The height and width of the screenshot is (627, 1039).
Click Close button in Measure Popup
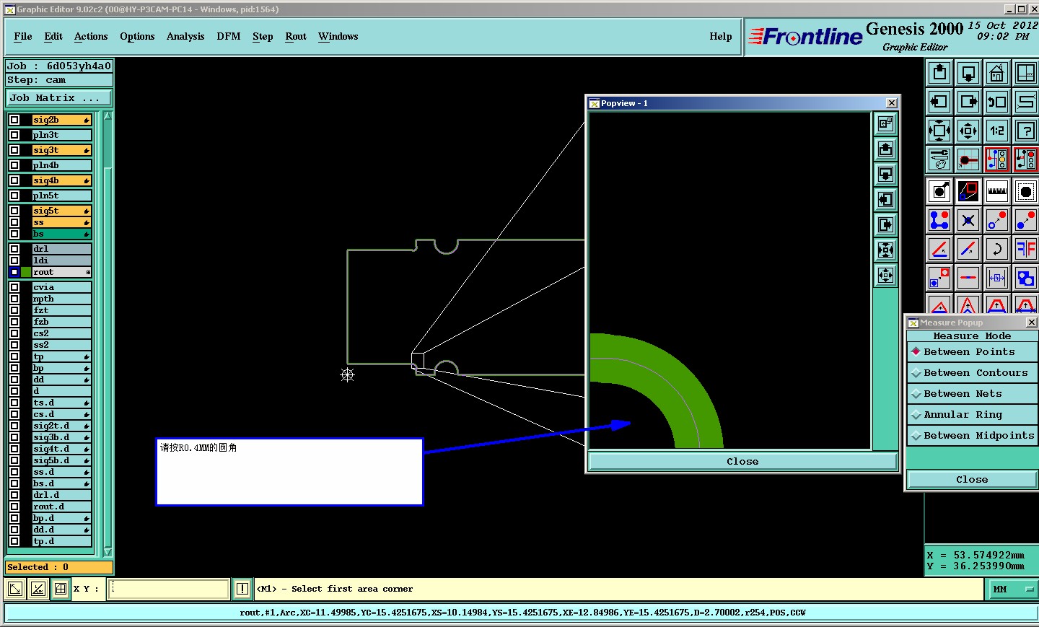pos(972,480)
